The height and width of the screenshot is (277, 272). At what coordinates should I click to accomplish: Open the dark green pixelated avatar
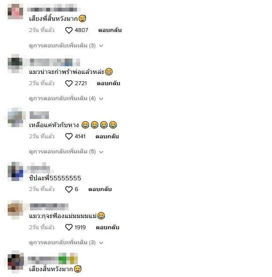pyautogui.click(x=15, y=64)
